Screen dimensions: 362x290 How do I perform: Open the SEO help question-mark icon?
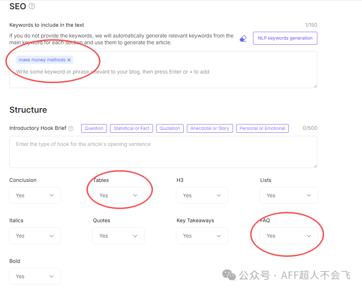click(32, 6)
